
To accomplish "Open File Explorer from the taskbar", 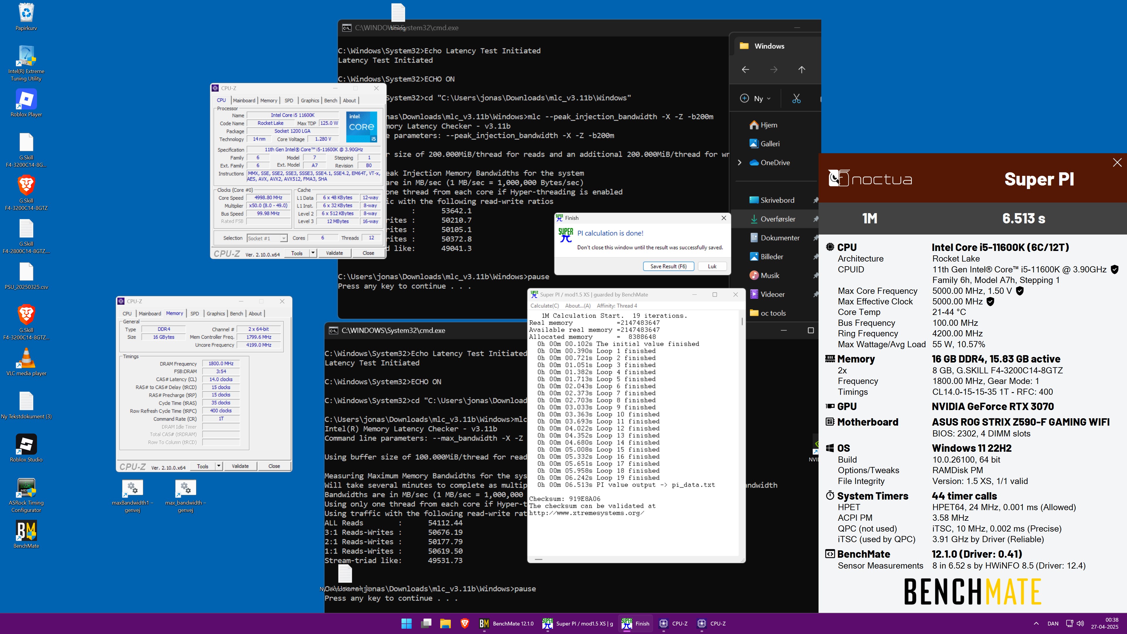I will [x=446, y=623].
